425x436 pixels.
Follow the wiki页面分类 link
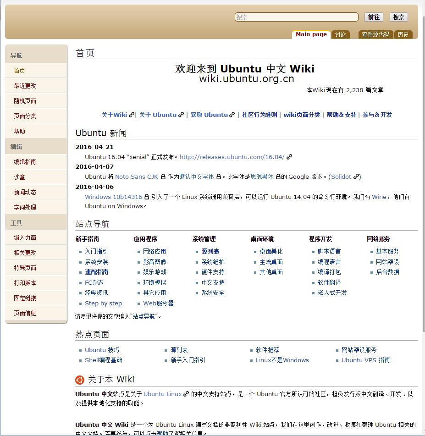click(302, 115)
